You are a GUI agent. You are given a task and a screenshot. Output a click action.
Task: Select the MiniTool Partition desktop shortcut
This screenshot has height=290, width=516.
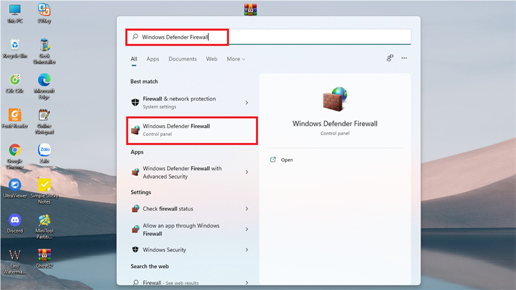[44, 227]
